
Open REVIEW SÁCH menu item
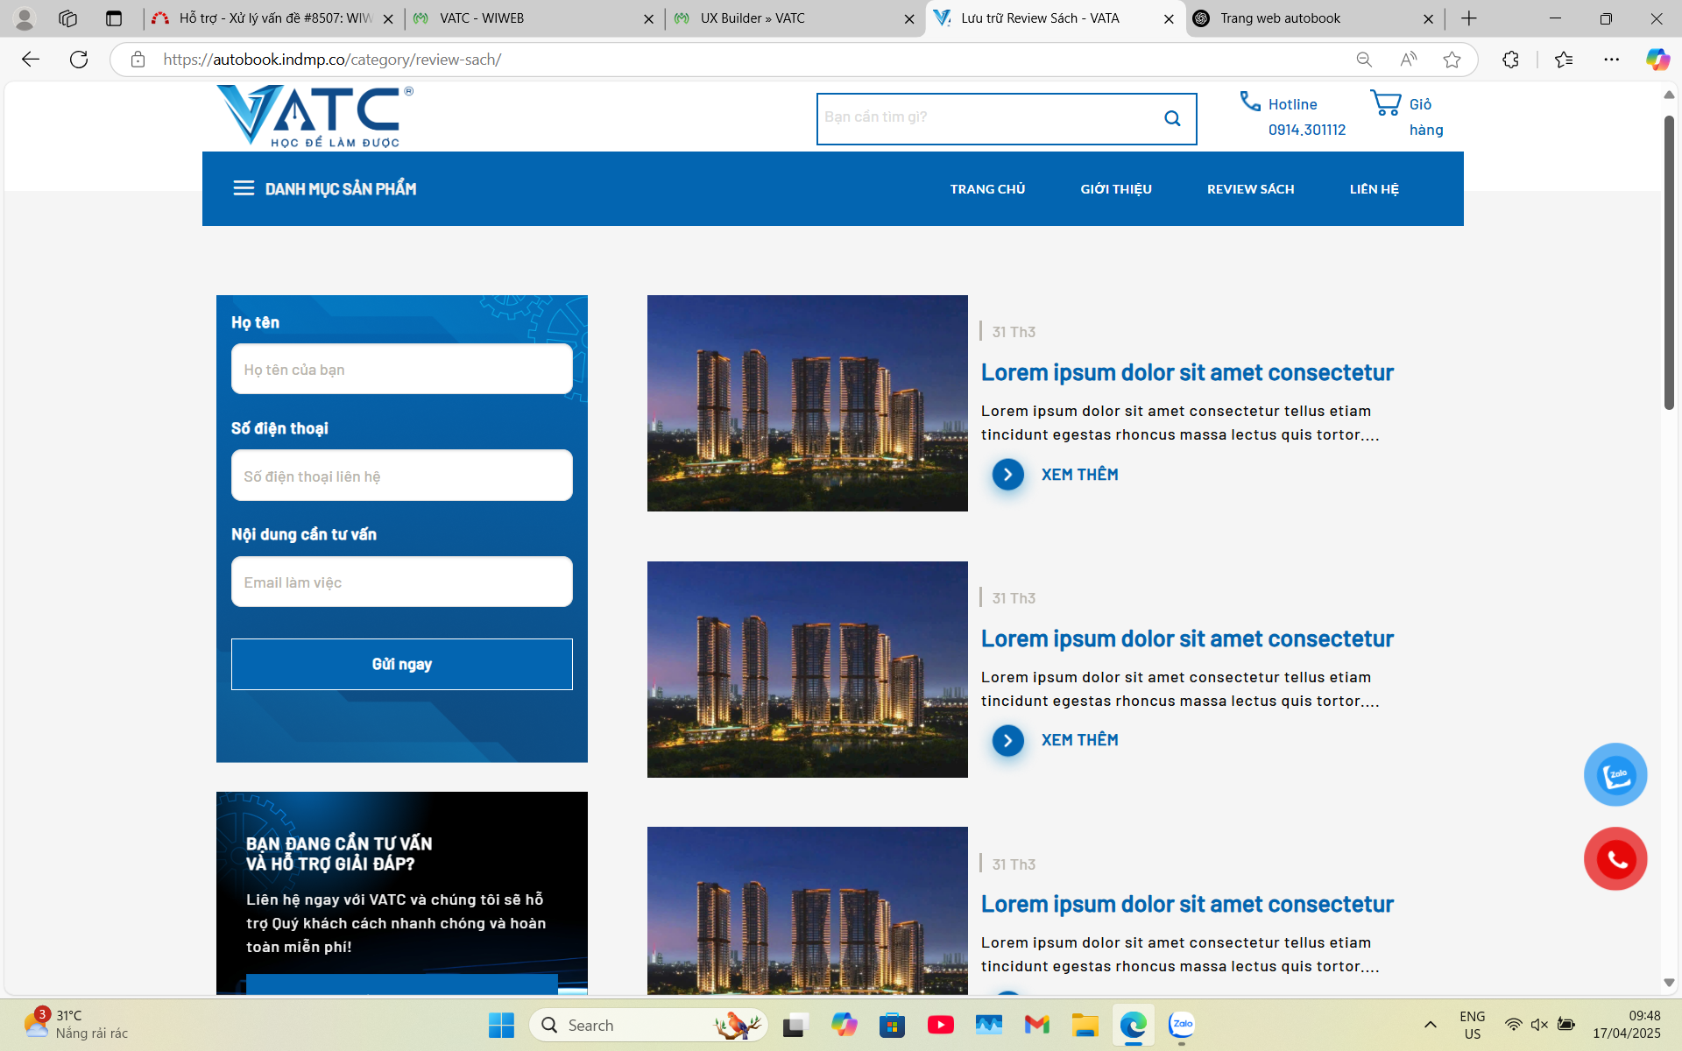tap(1250, 189)
